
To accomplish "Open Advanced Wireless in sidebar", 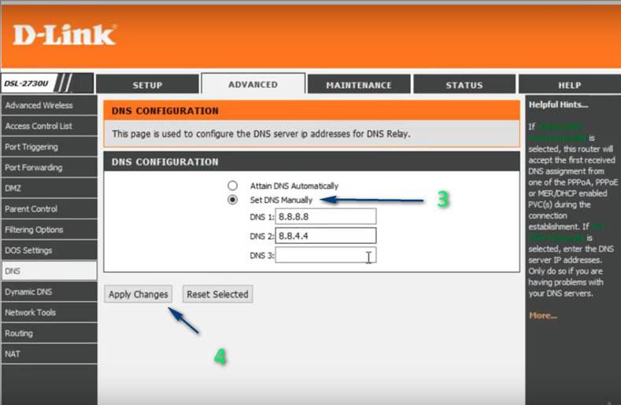I will click(x=49, y=105).
